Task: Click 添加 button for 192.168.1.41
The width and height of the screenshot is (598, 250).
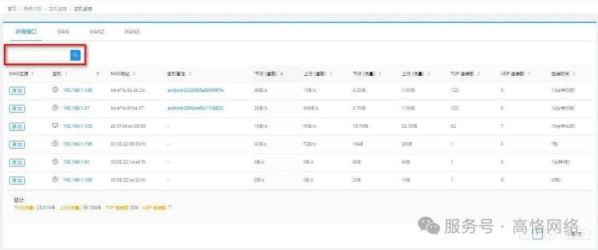Action: [17, 163]
